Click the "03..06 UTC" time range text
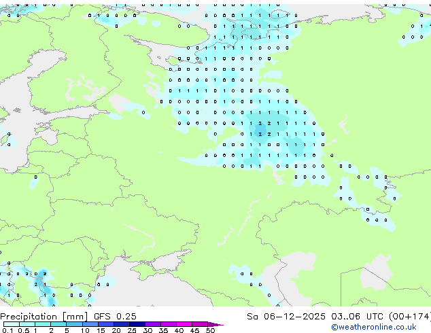431x333 pixels. pyautogui.click(x=357, y=317)
